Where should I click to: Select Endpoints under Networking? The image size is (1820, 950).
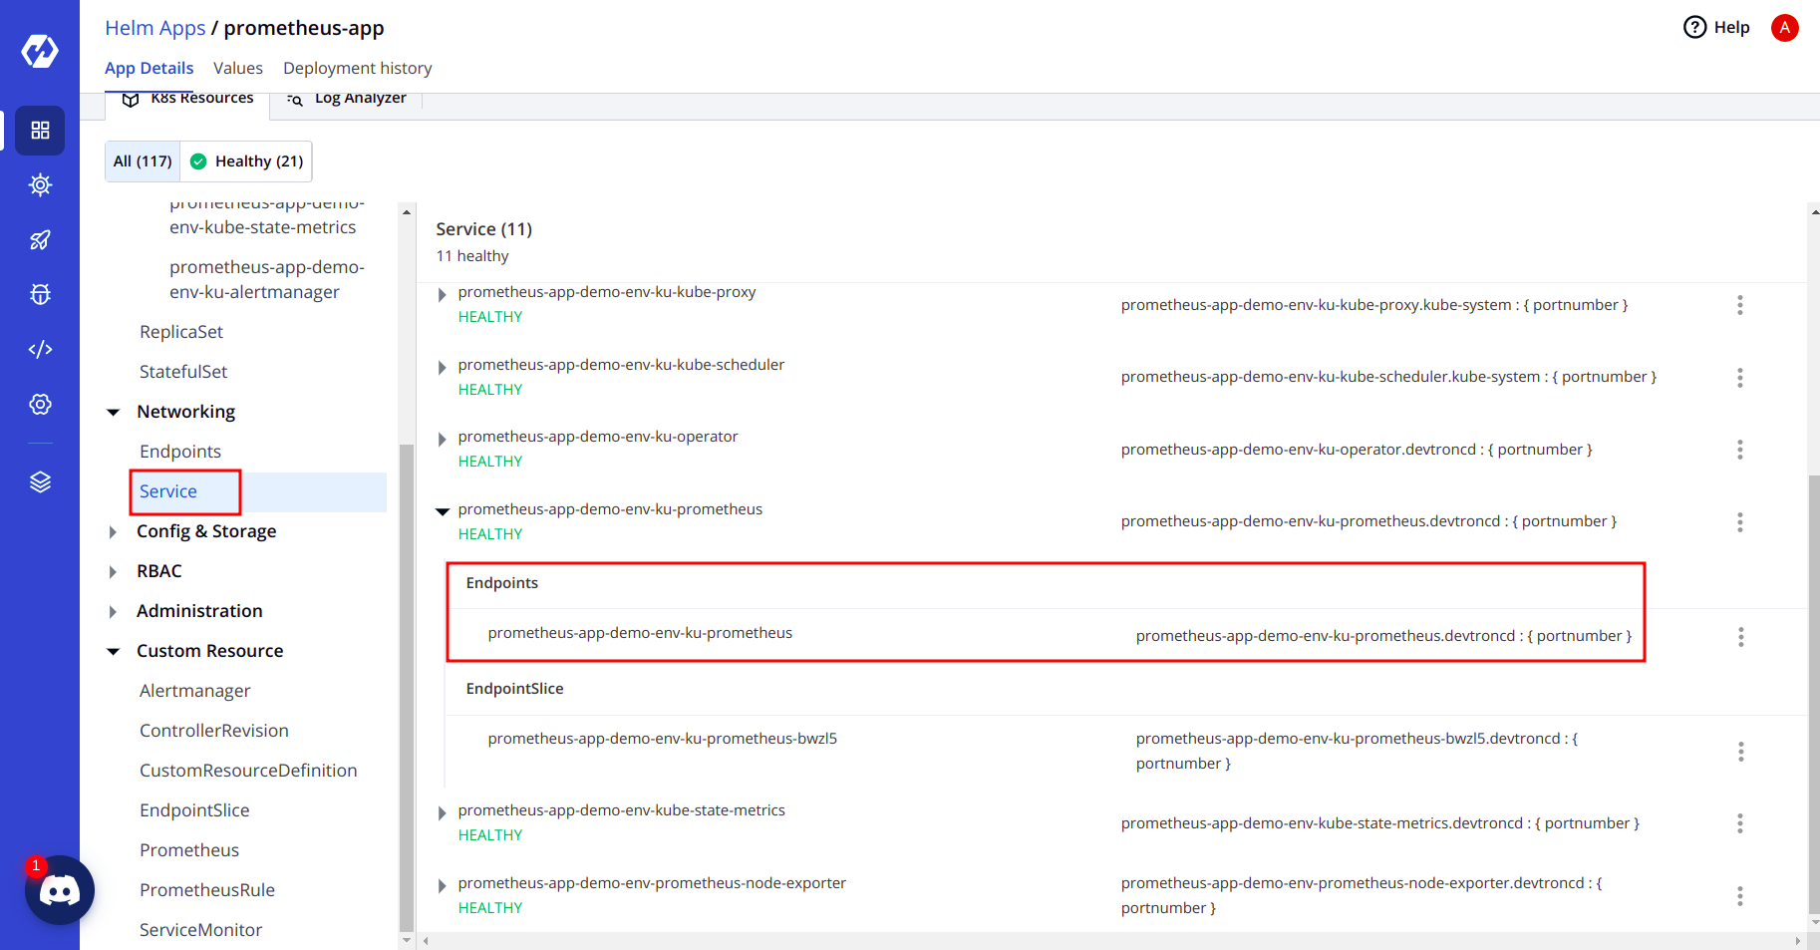click(180, 452)
